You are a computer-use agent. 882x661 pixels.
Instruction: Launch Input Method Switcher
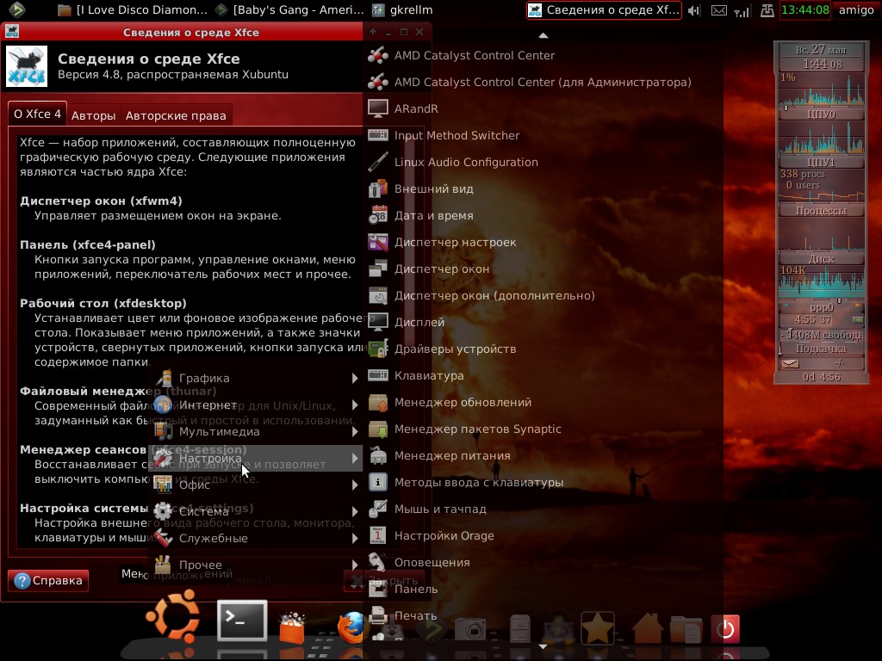(543, 135)
